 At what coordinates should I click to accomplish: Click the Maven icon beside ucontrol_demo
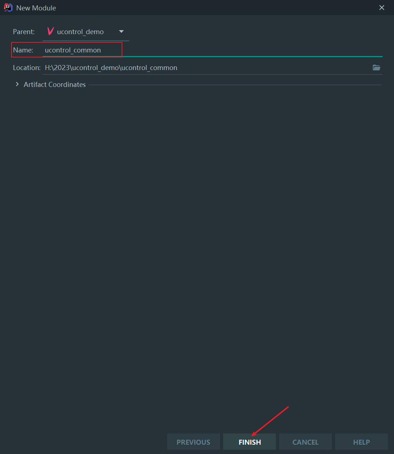click(x=51, y=32)
